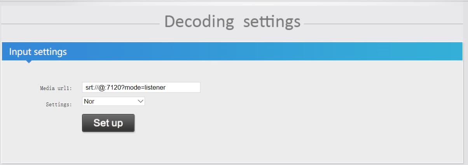
Task: Click the mode=listener text in URL field
Action: pyautogui.click(x=147, y=87)
